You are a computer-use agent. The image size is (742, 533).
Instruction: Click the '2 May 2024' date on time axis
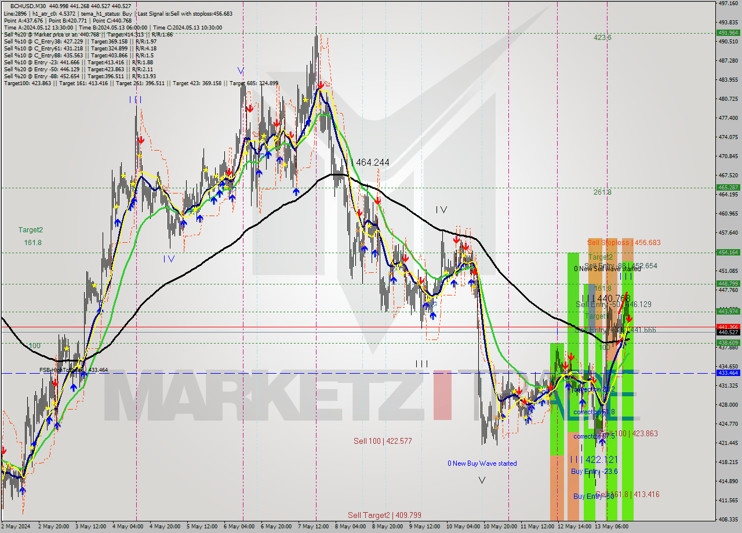point(16,527)
